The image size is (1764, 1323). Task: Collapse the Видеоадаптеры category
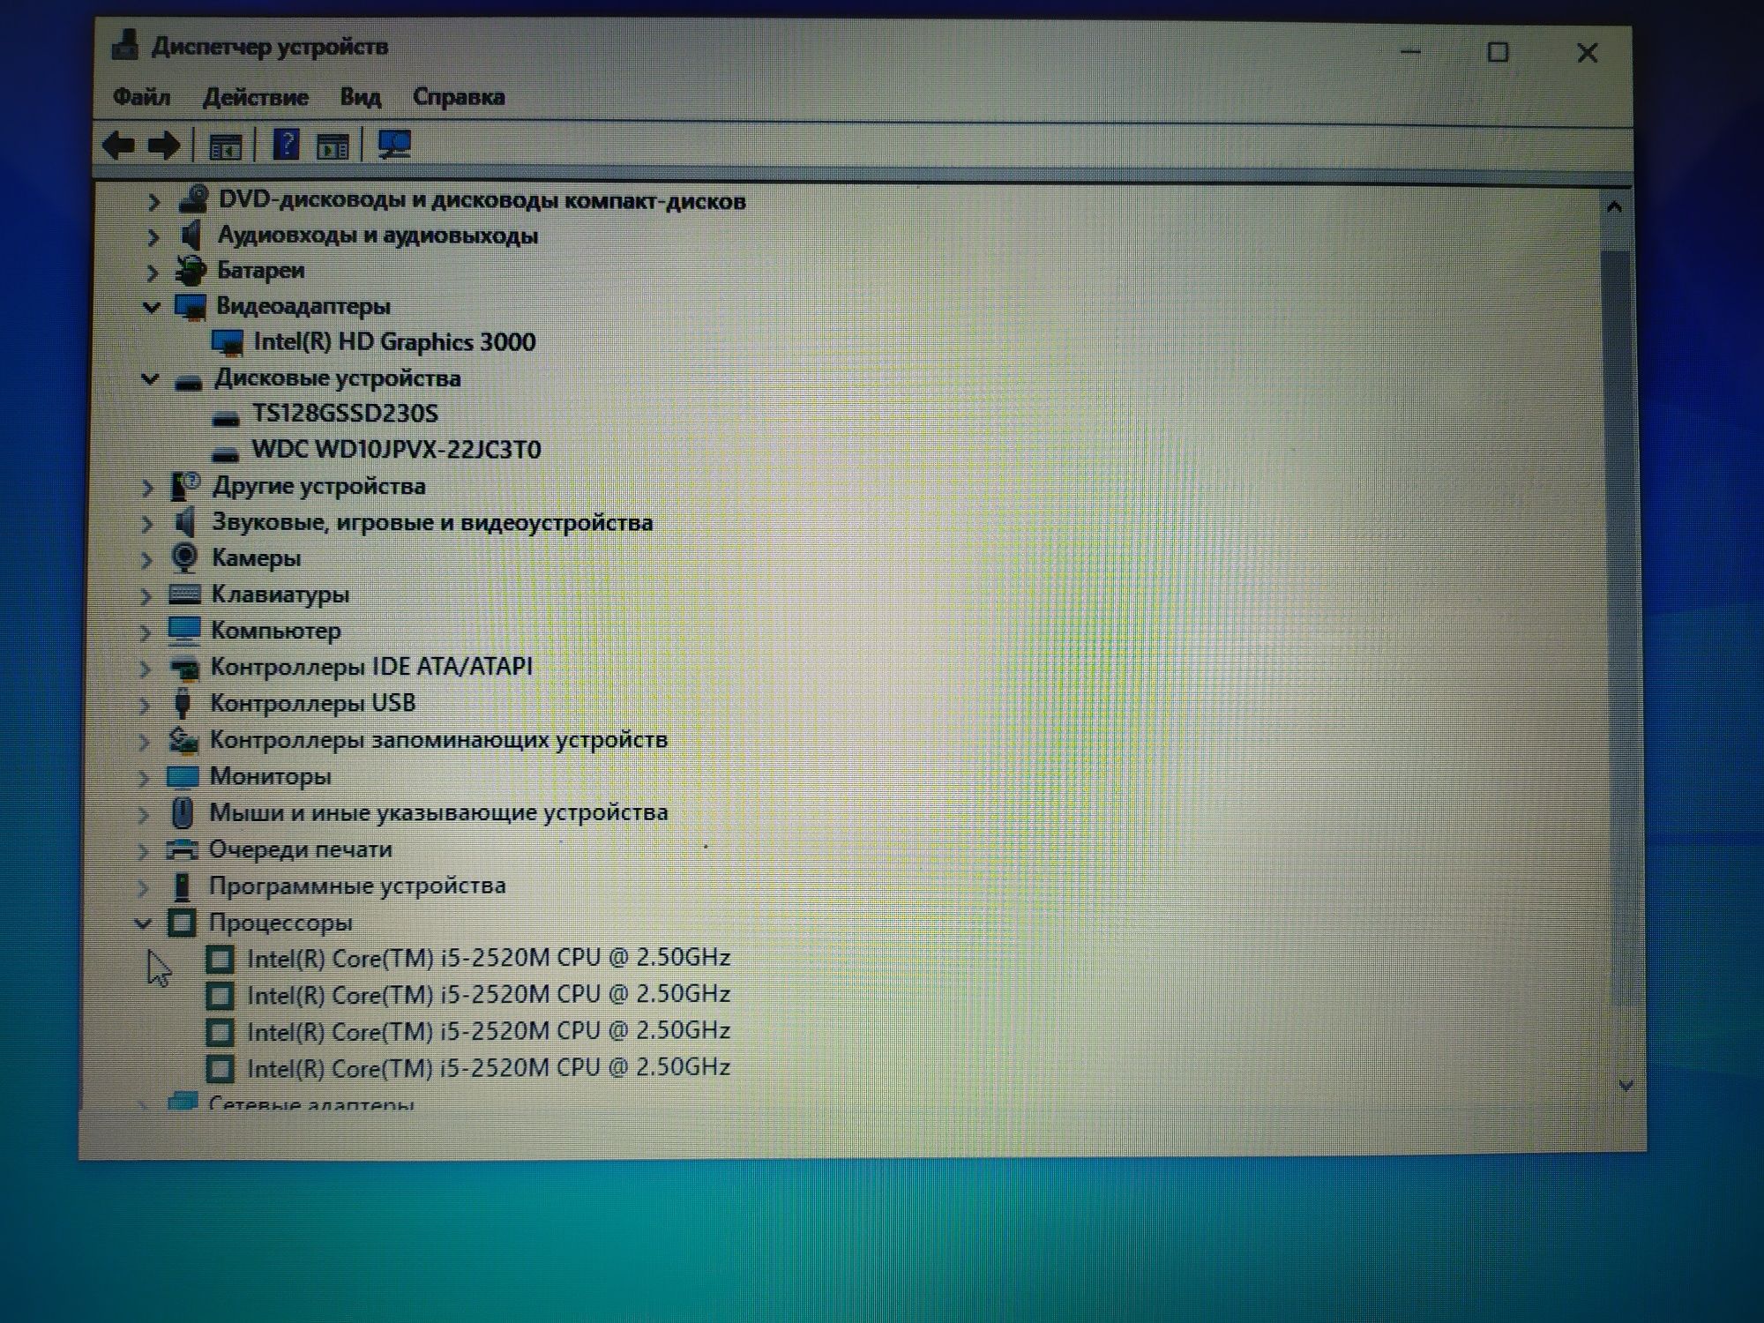(x=151, y=307)
